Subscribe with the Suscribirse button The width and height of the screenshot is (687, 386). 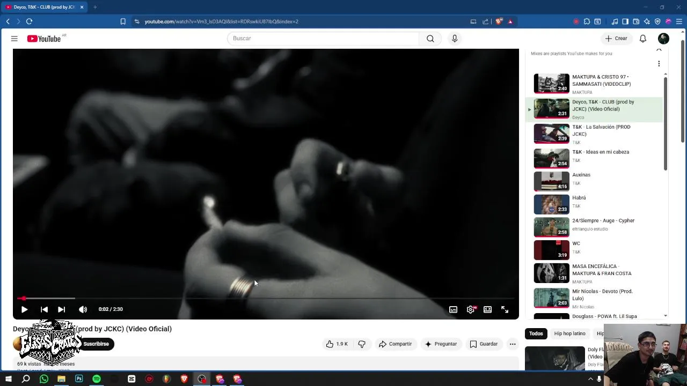[x=96, y=344]
